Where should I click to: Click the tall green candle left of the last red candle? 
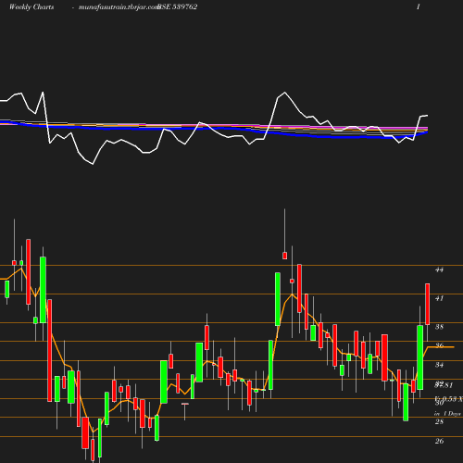point(420,357)
